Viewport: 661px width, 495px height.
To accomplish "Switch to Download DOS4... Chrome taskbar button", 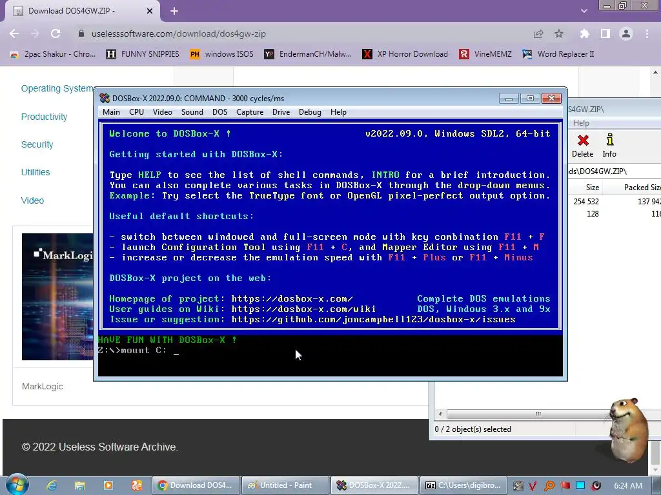I will [196, 485].
